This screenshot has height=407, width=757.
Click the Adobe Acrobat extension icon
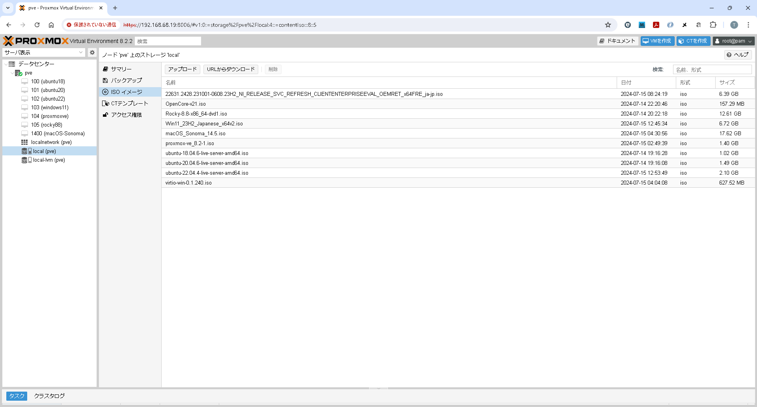pos(656,25)
